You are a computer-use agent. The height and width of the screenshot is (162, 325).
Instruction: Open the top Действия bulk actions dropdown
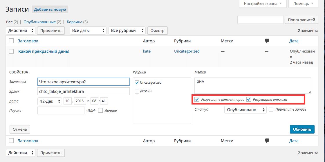point(21,30)
